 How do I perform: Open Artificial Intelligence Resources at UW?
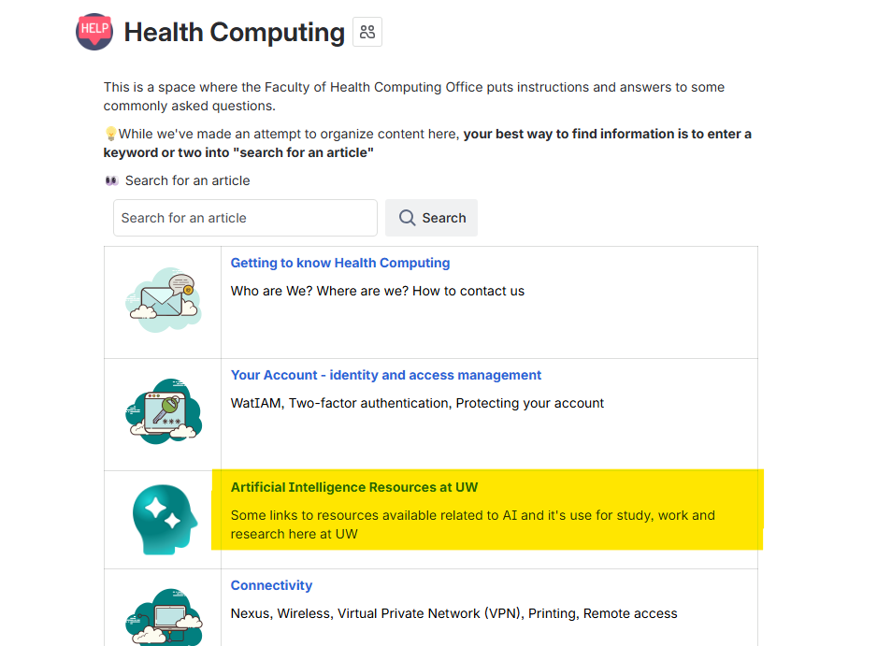point(353,487)
